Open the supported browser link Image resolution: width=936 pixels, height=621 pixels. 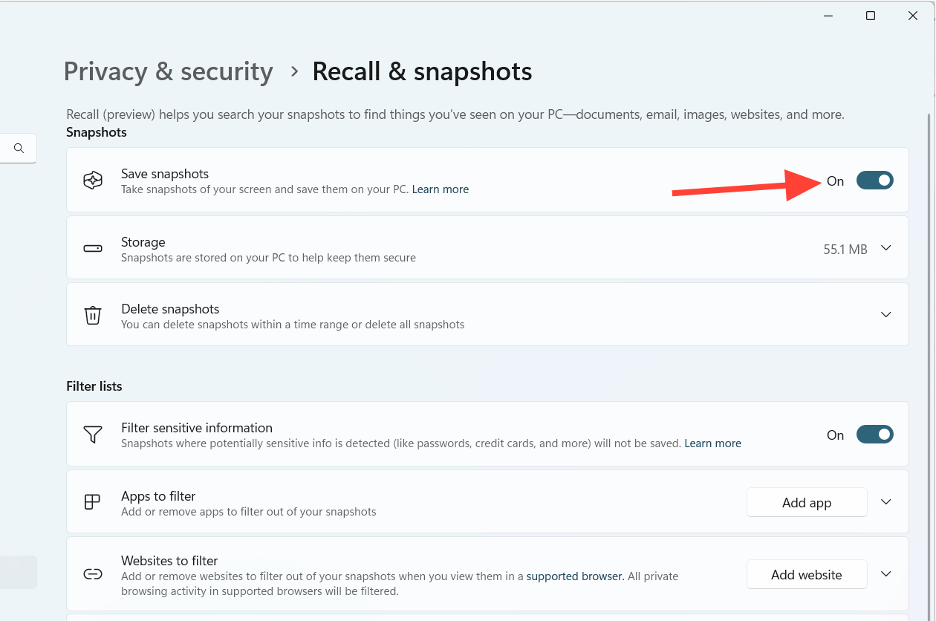click(x=575, y=576)
